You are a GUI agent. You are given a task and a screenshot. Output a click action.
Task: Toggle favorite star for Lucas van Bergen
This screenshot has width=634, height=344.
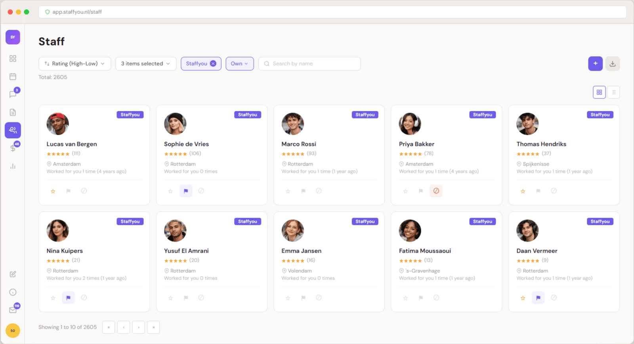(x=53, y=191)
